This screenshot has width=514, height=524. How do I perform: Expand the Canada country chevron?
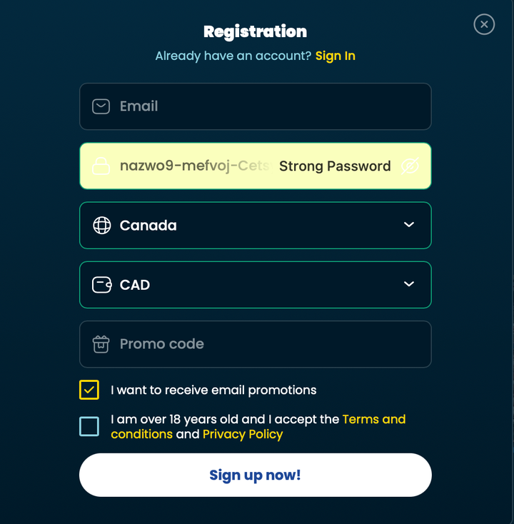point(409,225)
